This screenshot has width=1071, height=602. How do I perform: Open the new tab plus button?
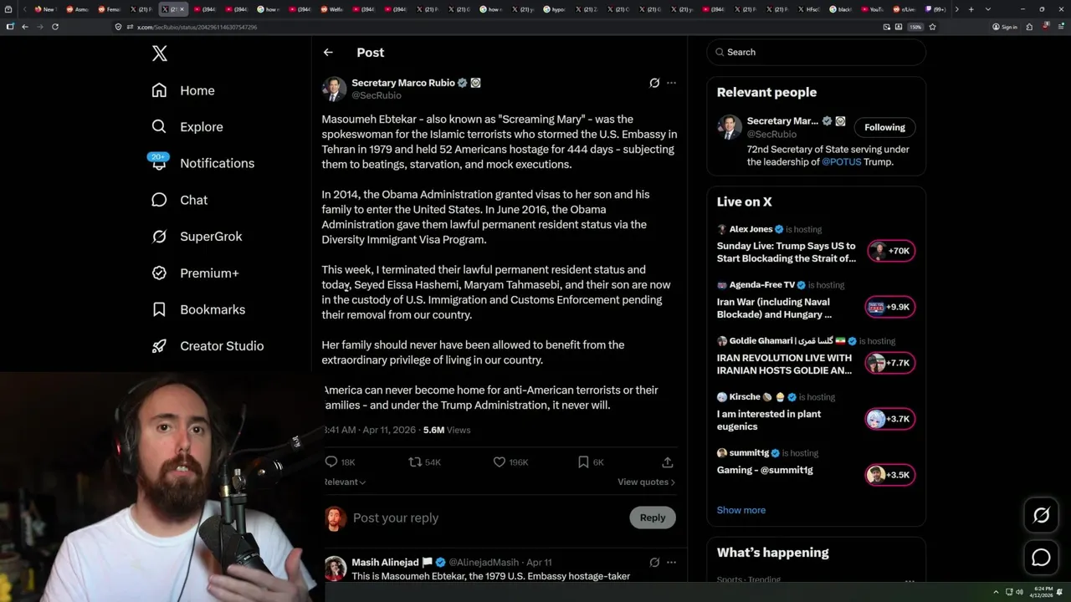[x=971, y=9]
